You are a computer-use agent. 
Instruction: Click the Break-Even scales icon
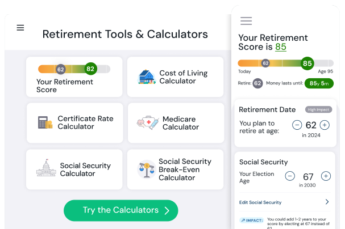pyautogui.click(x=147, y=169)
